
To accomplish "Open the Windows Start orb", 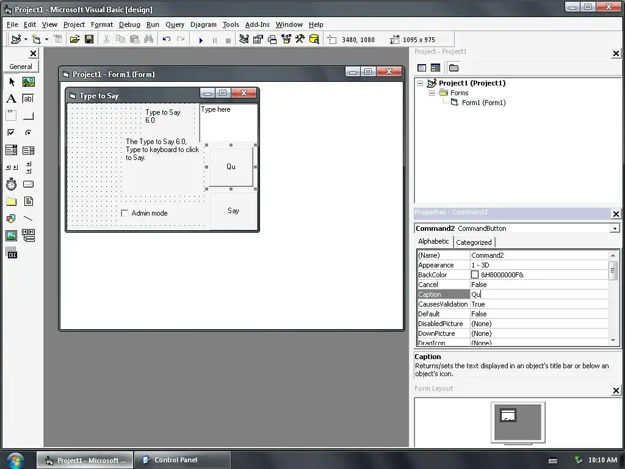I will [x=15, y=460].
